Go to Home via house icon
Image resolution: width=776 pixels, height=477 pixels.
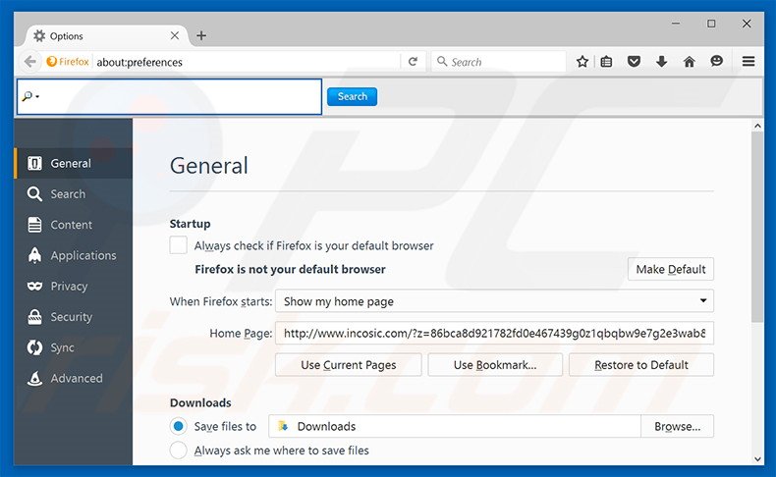pos(689,62)
